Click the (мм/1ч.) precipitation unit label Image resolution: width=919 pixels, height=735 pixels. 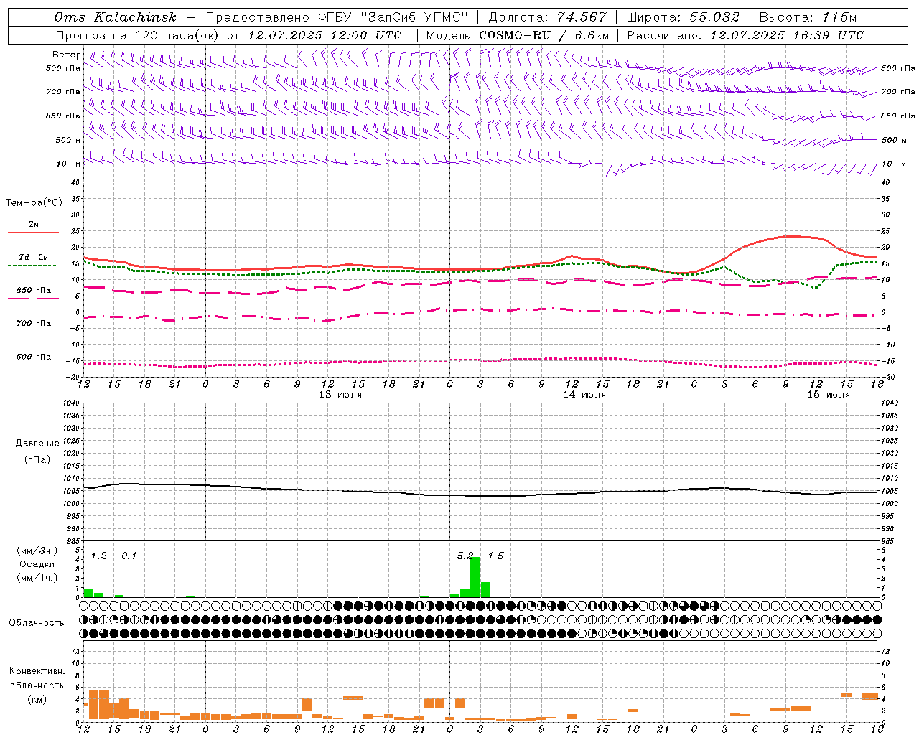click(37, 578)
